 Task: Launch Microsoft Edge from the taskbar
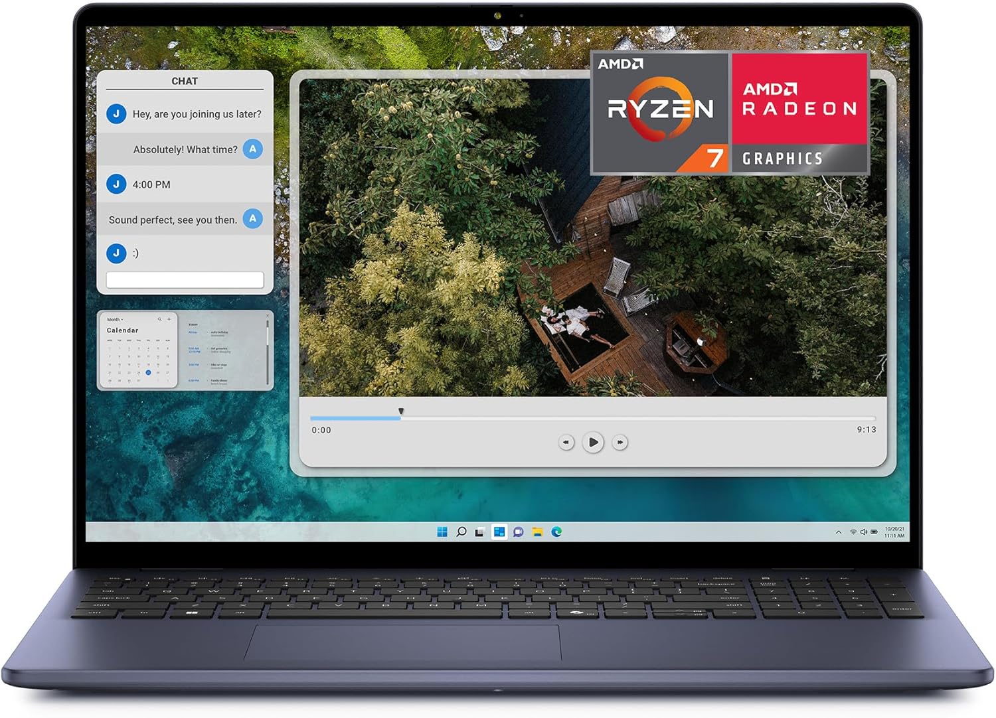(x=557, y=532)
